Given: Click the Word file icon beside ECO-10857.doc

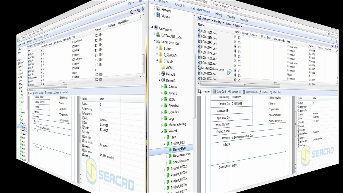Looking at the screenshot, I should [199, 41].
